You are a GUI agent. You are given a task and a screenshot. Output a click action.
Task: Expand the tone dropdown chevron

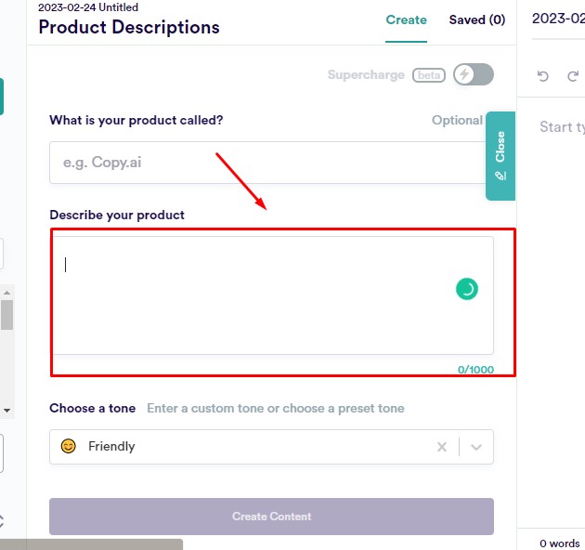pos(476,447)
